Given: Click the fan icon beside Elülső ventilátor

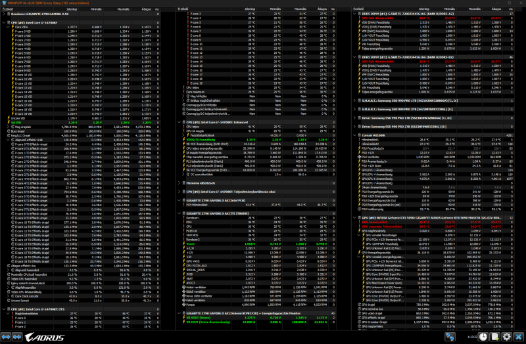Looking at the screenshot, I should (x=184, y=291).
